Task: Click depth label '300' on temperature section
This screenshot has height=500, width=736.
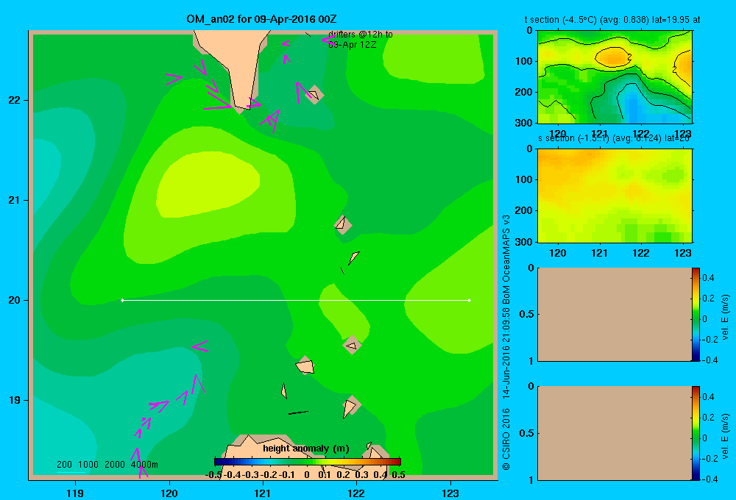Action: coord(524,123)
